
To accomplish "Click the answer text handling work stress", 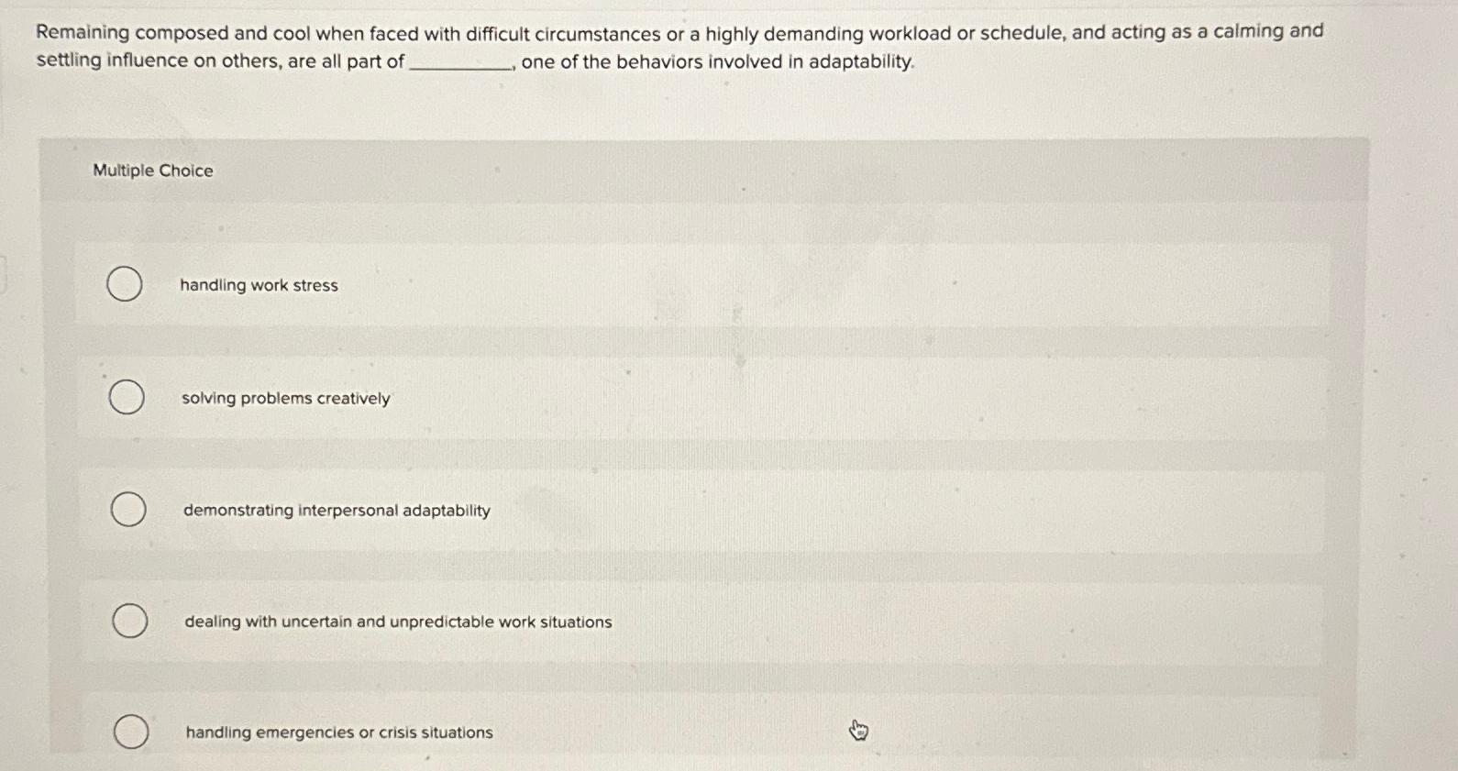I will pyautogui.click(x=260, y=285).
